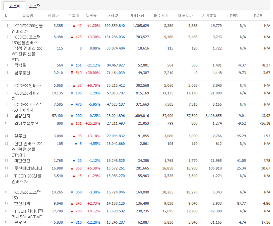Viewport: 273px width, 226px height.
Task: Click the trading value 1,609,016
Action: coord(141,116)
